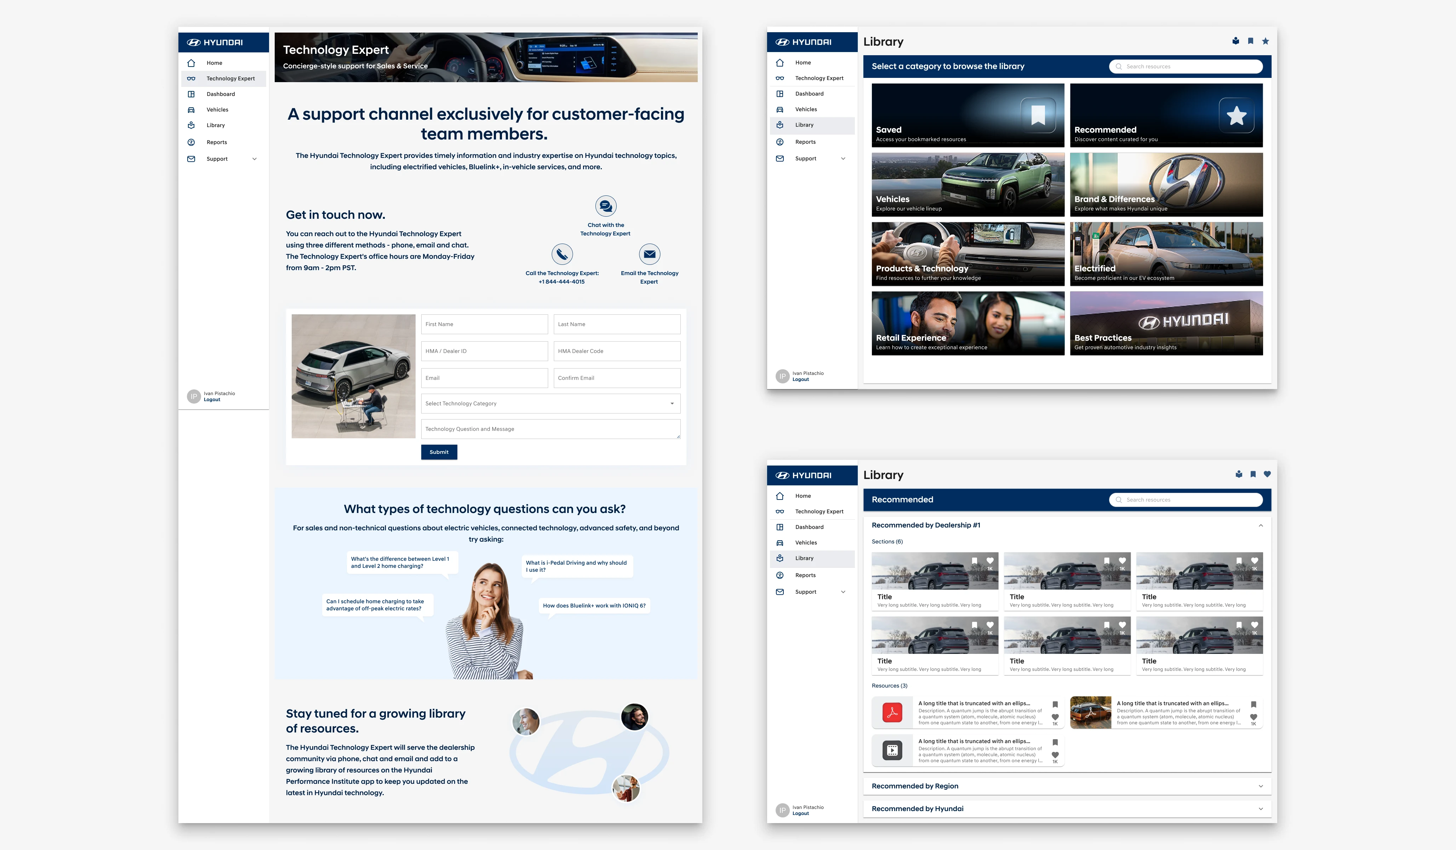Click the Confirm Email field
The image size is (1456, 850).
coord(617,378)
